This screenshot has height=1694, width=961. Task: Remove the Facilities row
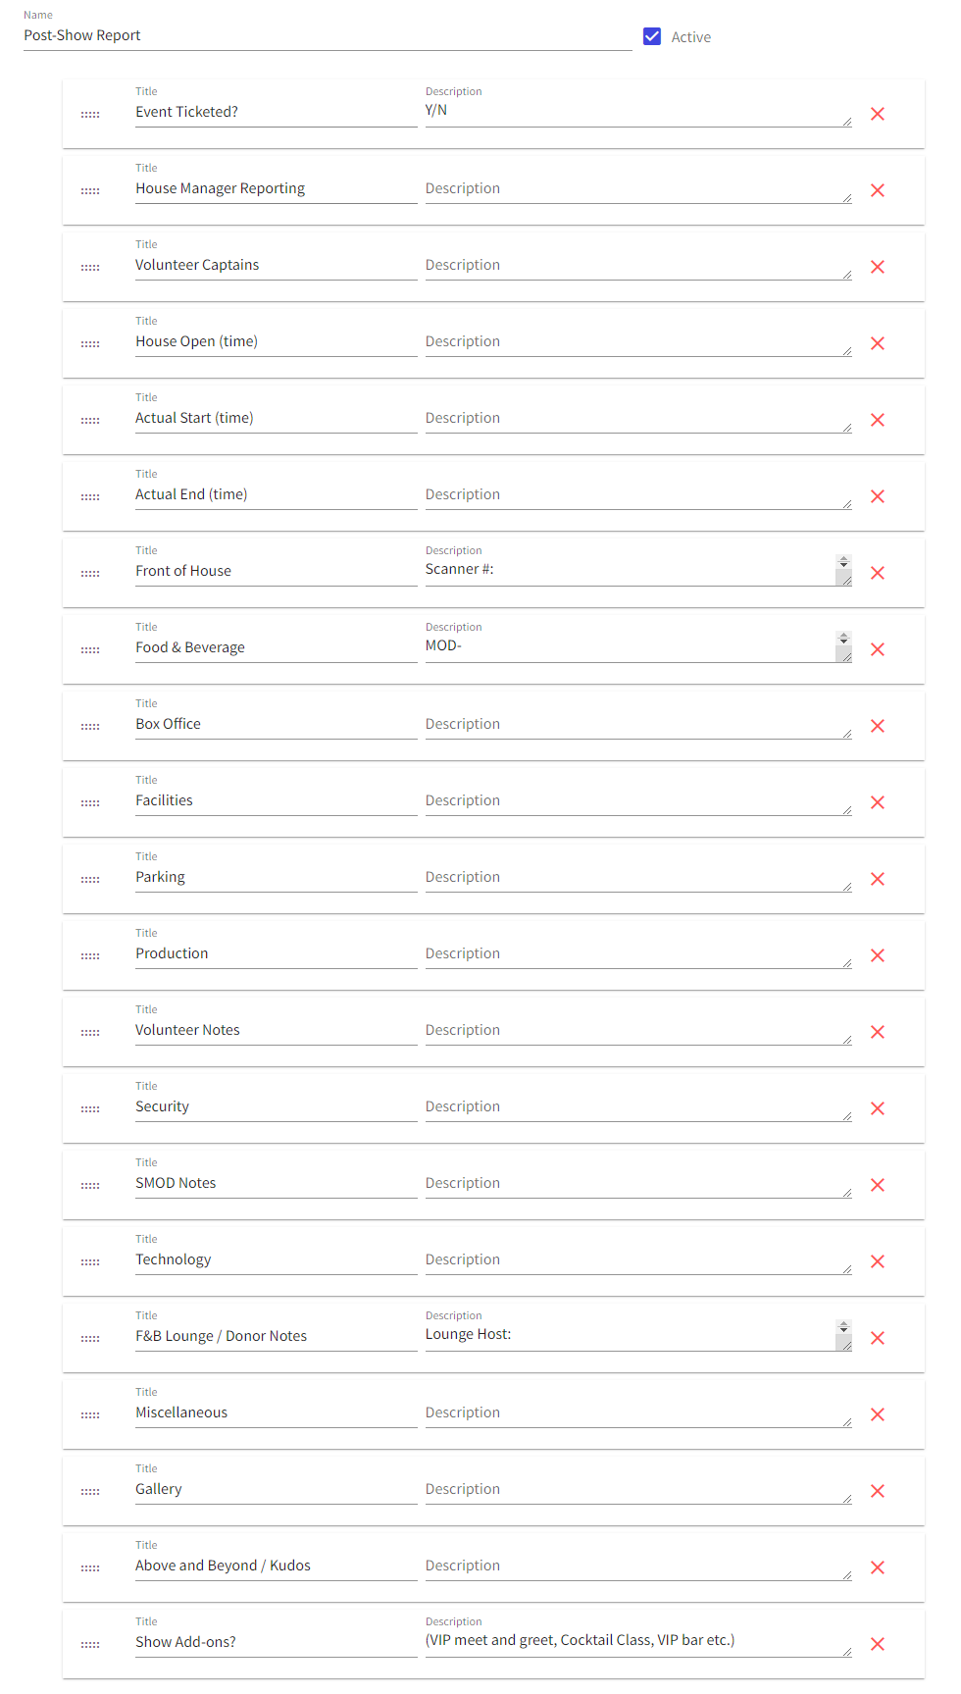878,802
